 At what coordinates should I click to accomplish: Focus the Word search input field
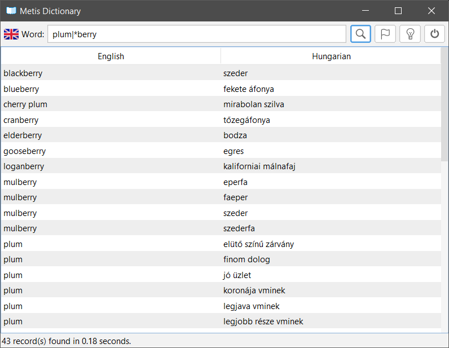(x=197, y=34)
